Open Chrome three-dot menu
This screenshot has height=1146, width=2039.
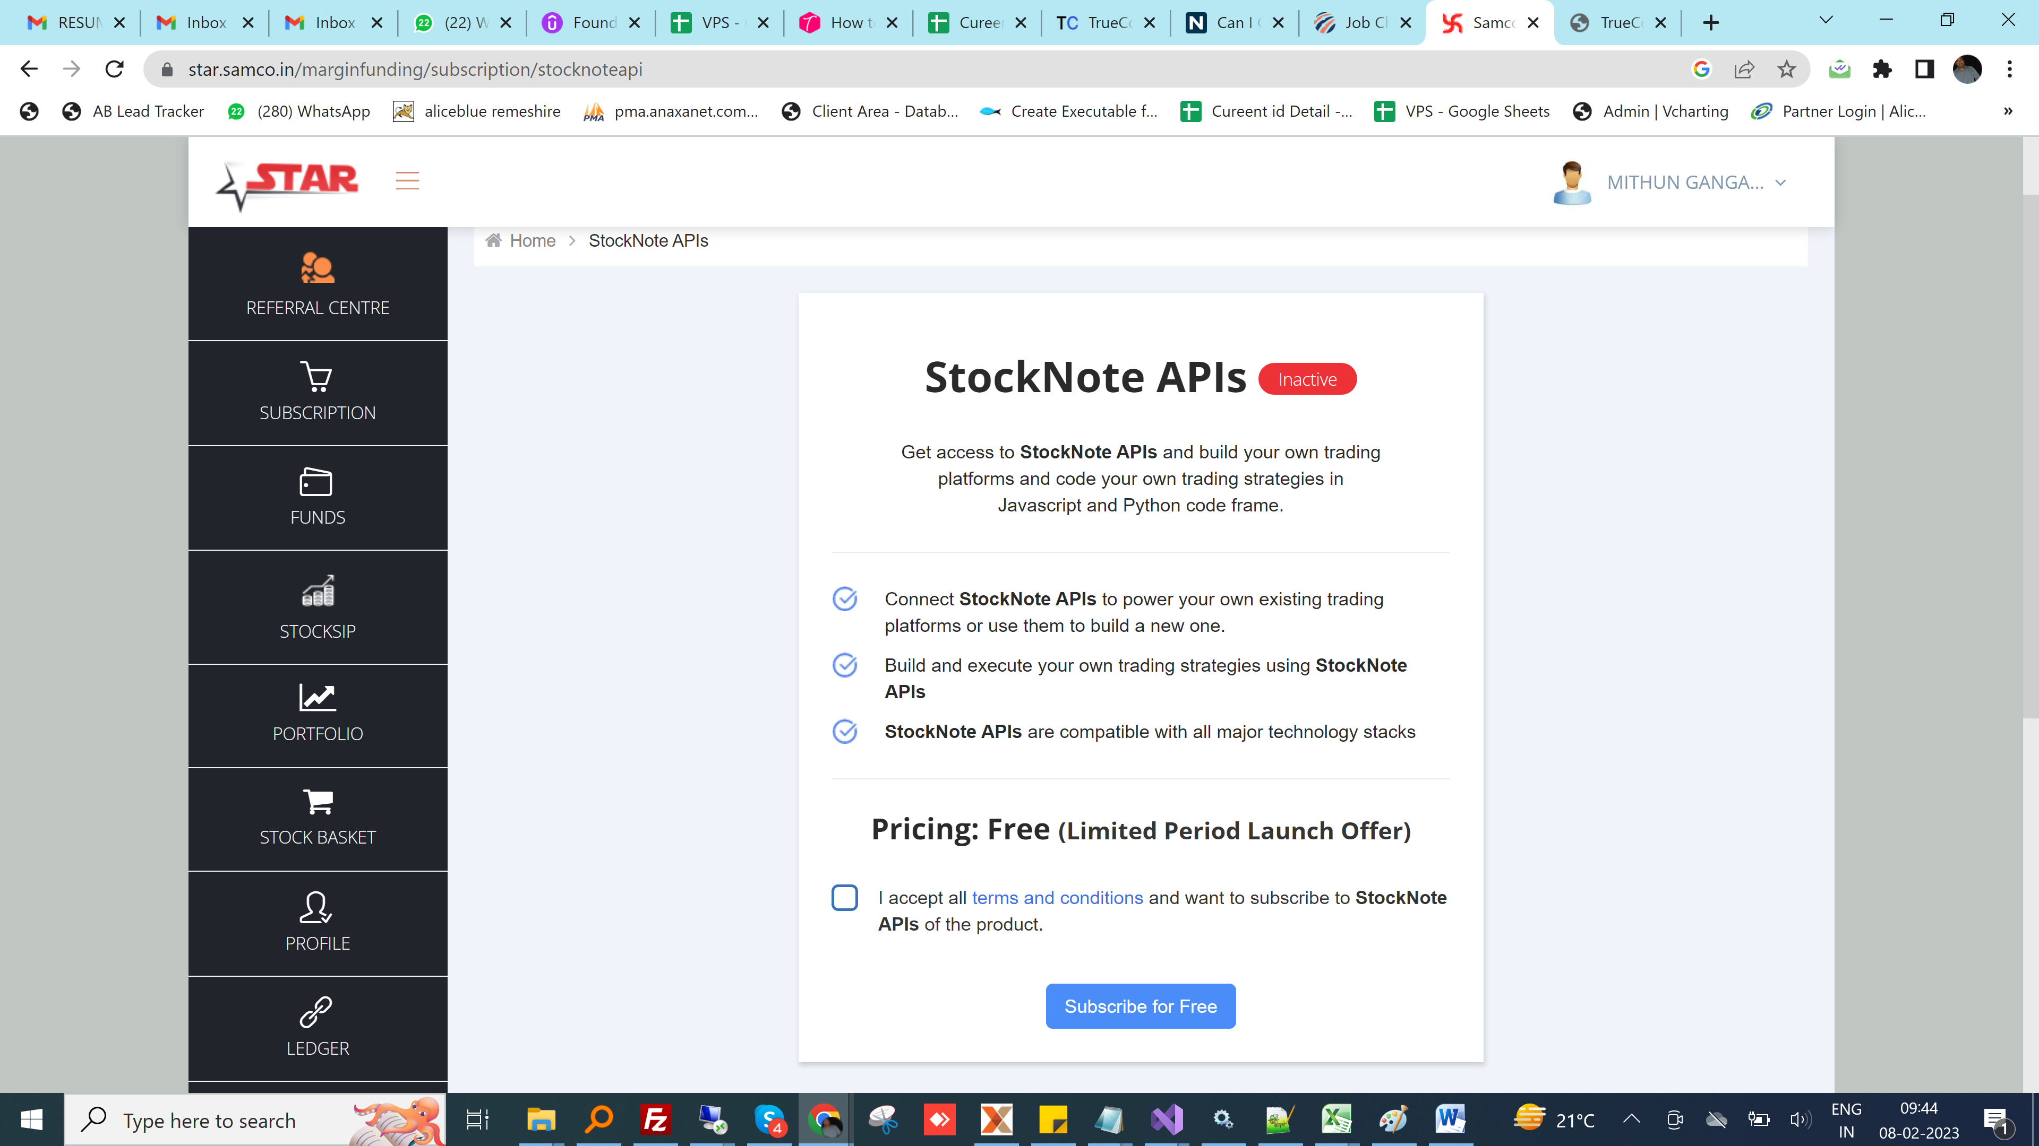tap(2009, 70)
